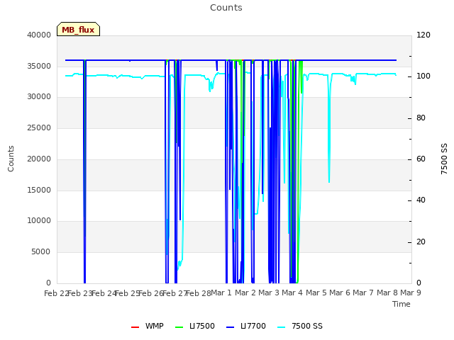Click the cyan 7500 SS legend marker
The height and width of the screenshot is (340, 454).
[x=282, y=327]
